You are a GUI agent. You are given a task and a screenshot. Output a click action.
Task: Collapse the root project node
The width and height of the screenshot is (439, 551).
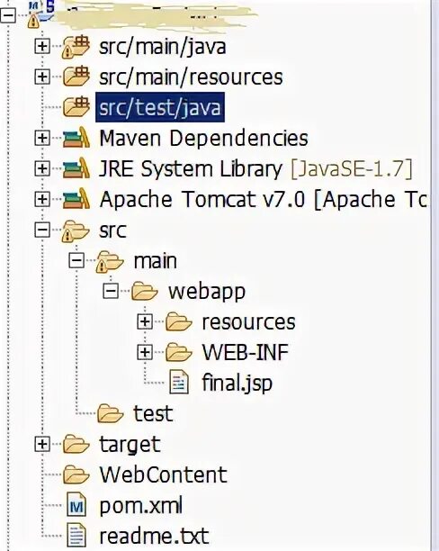8,15
